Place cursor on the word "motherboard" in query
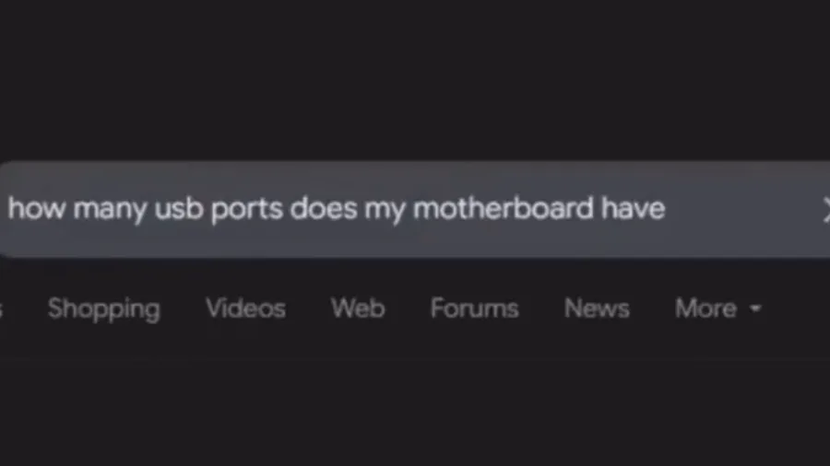 (503, 208)
